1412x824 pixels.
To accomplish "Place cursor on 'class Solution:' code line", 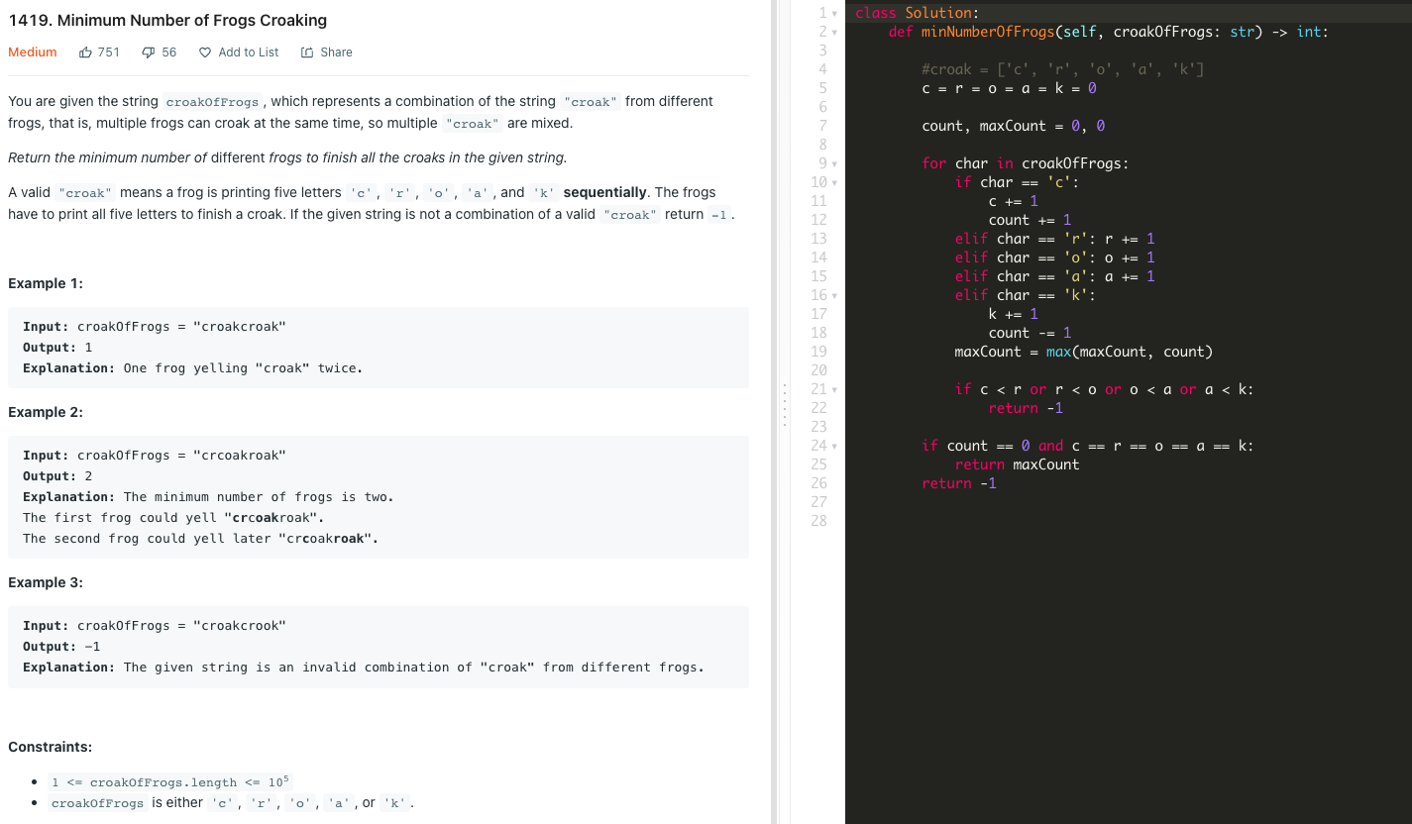I will pyautogui.click(x=917, y=13).
